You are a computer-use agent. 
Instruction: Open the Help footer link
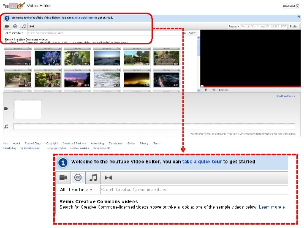(5, 143)
